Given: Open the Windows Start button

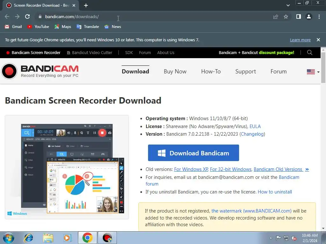Looking at the screenshot, I should [x=9, y=238].
